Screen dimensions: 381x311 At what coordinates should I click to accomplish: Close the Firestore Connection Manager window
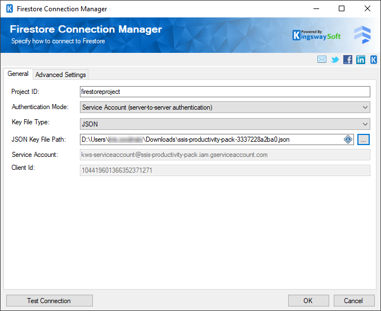(367, 9)
